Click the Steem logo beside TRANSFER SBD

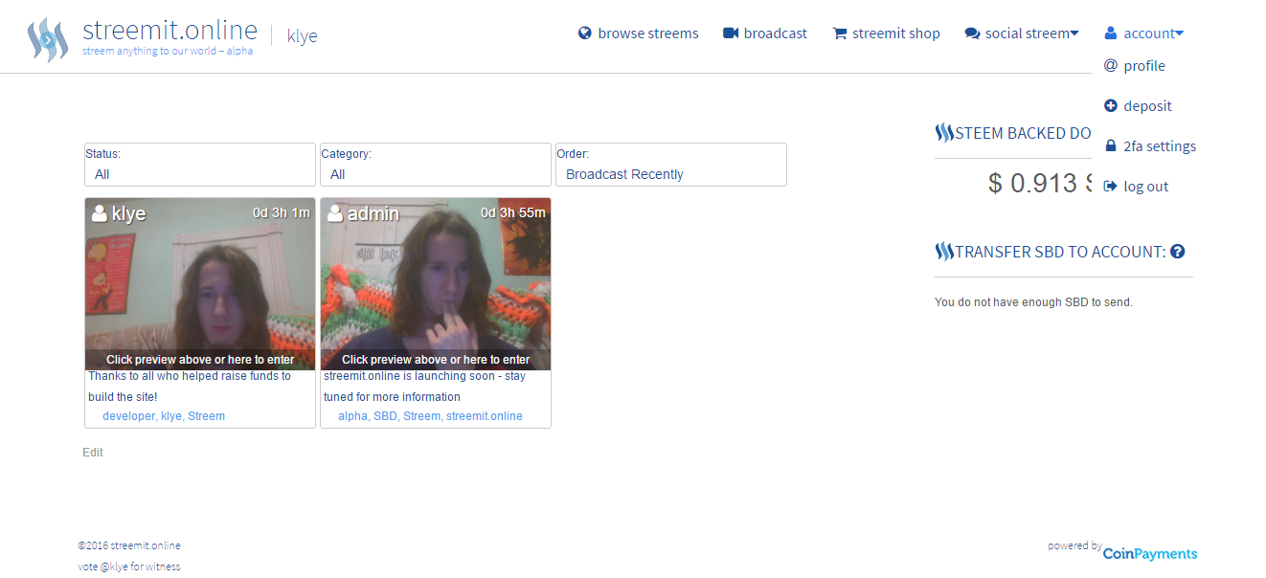[944, 252]
